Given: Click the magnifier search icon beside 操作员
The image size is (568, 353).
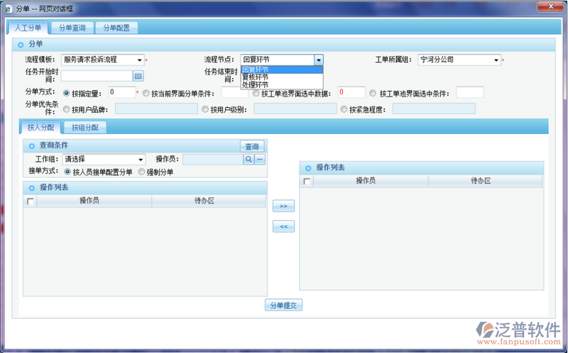Looking at the screenshot, I should click(248, 159).
